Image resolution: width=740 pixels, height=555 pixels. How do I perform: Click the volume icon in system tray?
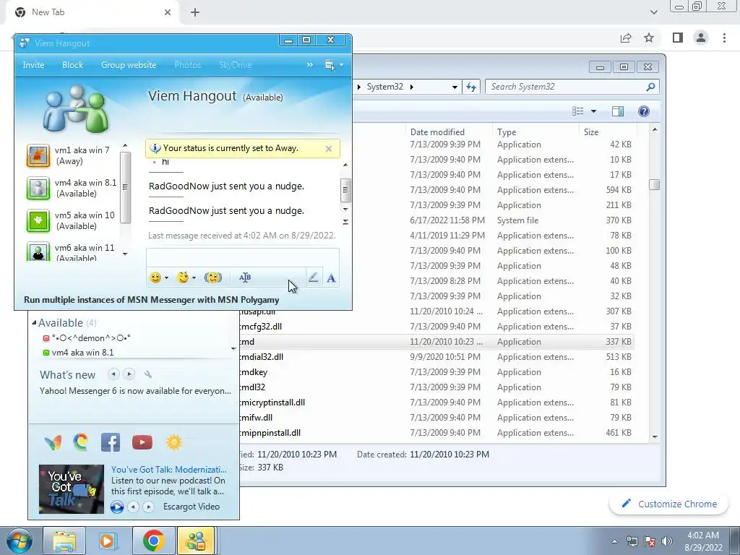coord(667,541)
